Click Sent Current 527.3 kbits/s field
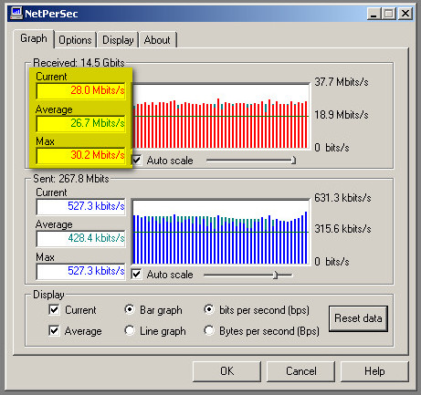This screenshot has width=421, height=395. click(x=80, y=206)
